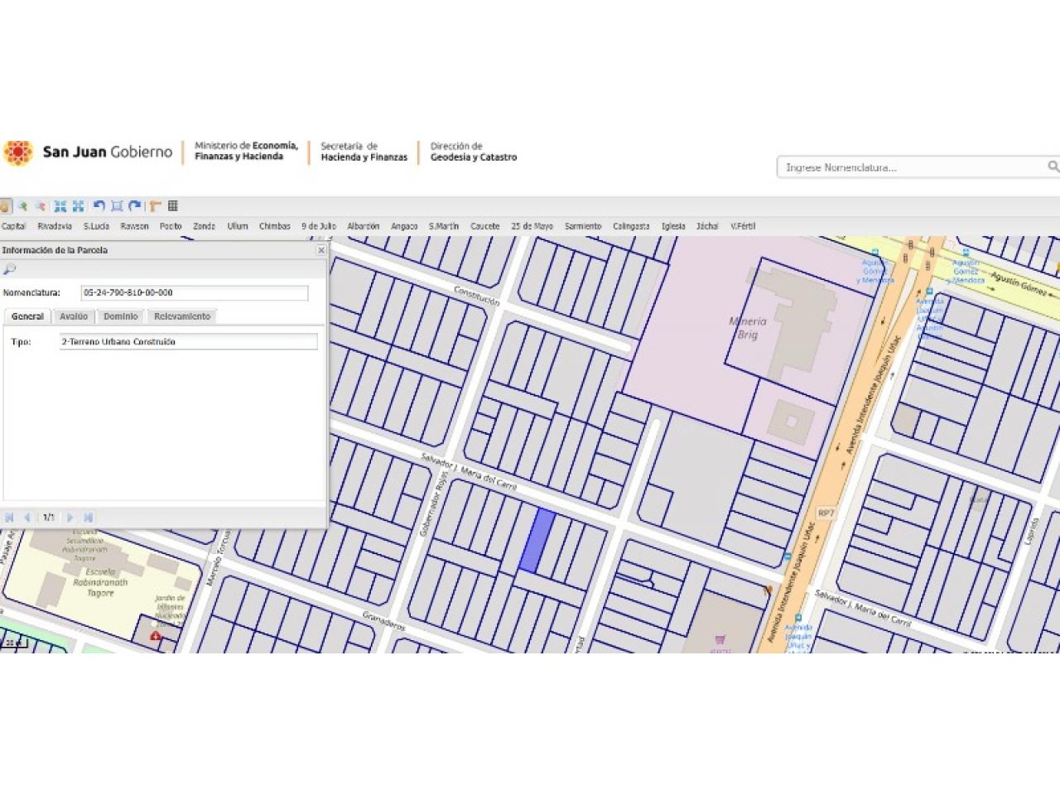Image resolution: width=1060 pixels, height=795 pixels.
Task: Click the second blue four-arrow extent icon
Action: (79, 206)
